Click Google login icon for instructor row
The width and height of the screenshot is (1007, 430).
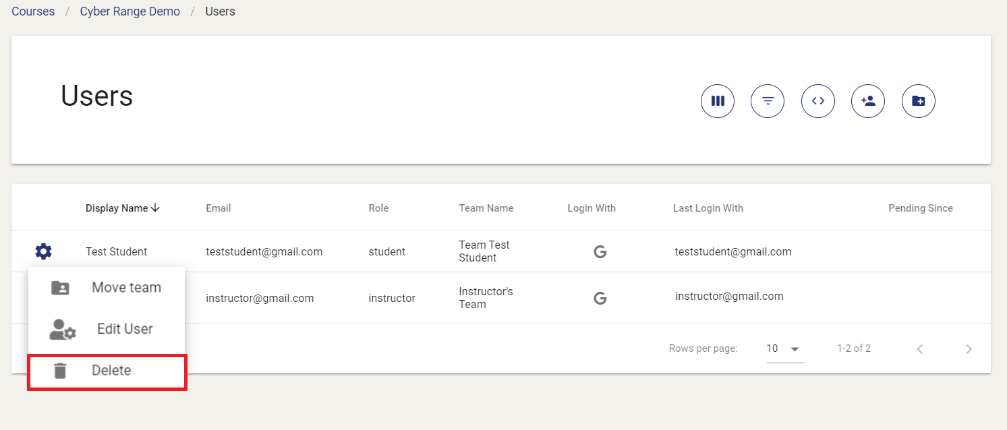coord(600,298)
